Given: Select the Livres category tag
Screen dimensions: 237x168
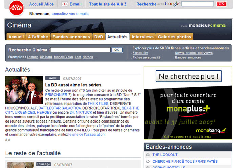Looking at the screenshot, I should pyautogui.click(x=52, y=78).
